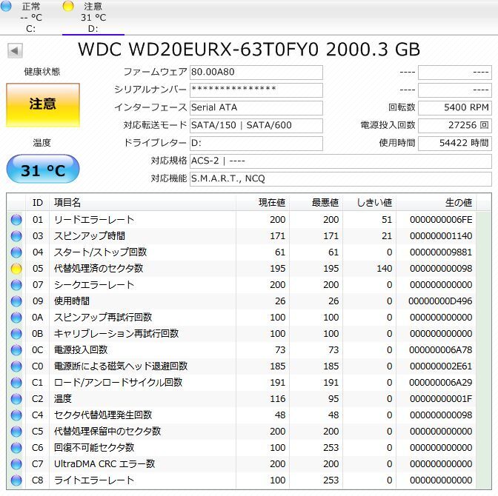Viewport: 498px width, 496px height.
Task: Click the blue status icon of row C8
Action: point(16,480)
